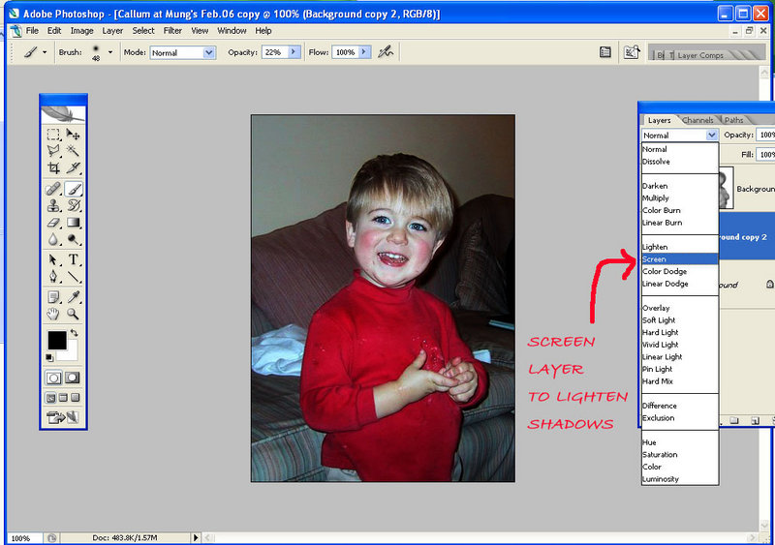Choose Color Dodge blend mode
Screen dimensions: 775x545
(x=680, y=271)
